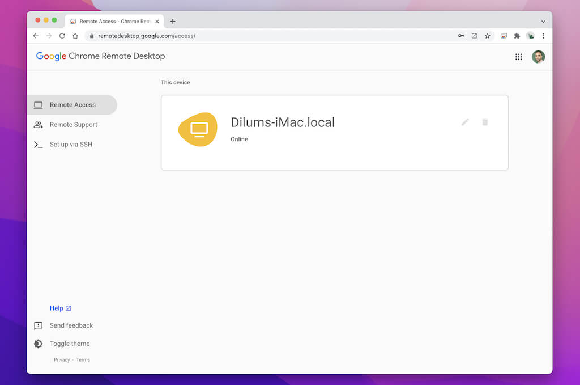Image resolution: width=580 pixels, height=385 pixels.
Task: Edit the Dilums-iMac.local device name
Action: tap(466, 122)
